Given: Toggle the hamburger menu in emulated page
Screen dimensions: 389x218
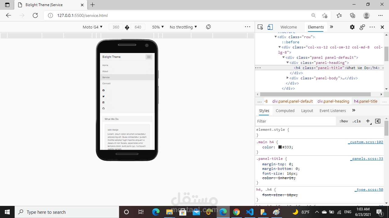Looking at the screenshot, I should (149, 57).
